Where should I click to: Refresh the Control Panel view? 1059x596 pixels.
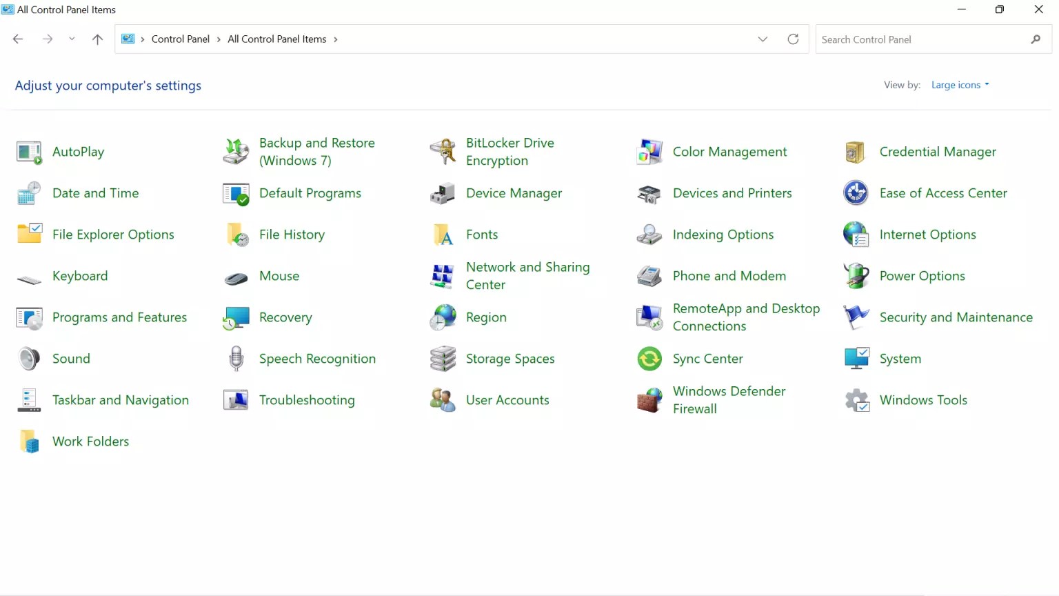pyautogui.click(x=793, y=39)
